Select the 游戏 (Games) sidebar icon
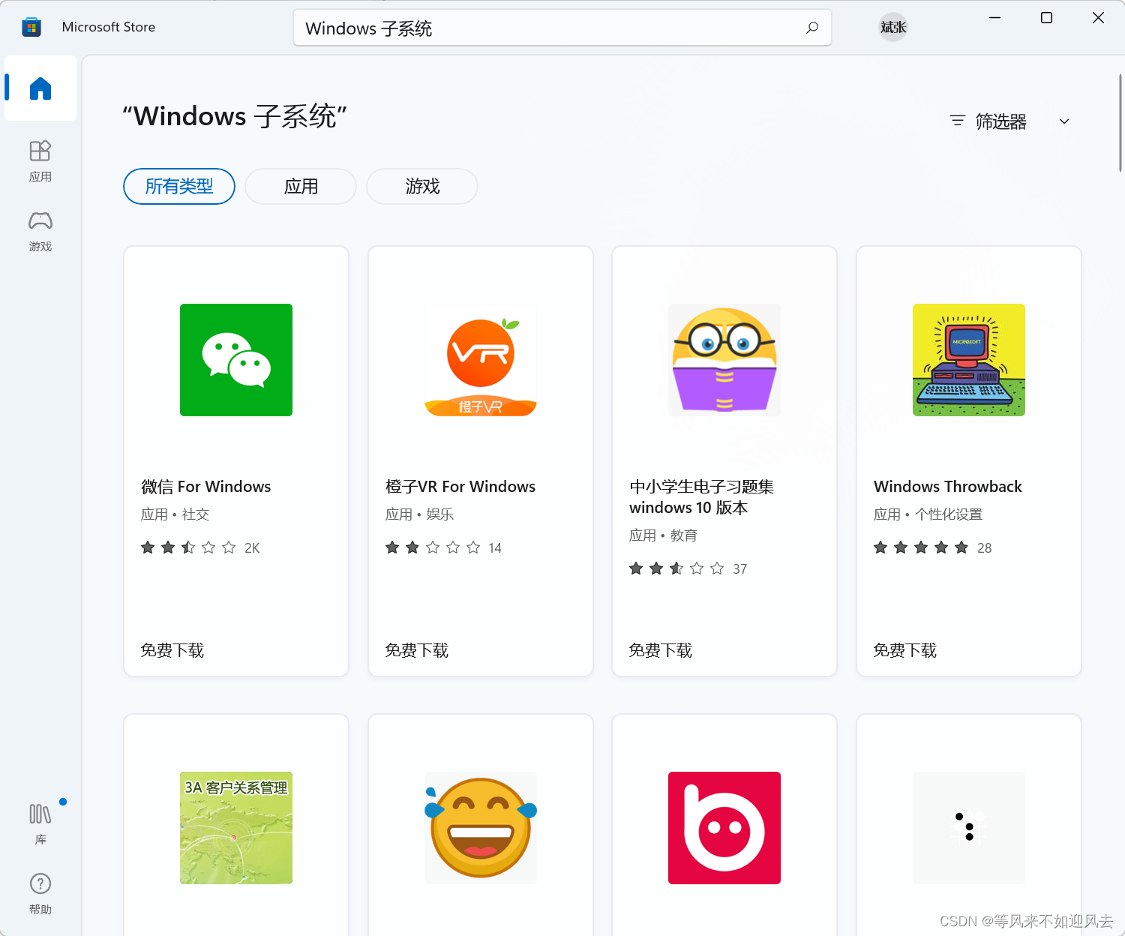Screen dimensions: 1125x936 click(40, 229)
